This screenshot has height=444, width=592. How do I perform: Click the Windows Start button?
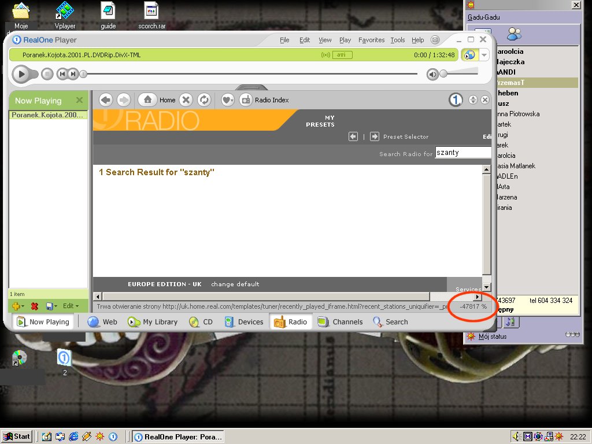click(x=17, y=436)
